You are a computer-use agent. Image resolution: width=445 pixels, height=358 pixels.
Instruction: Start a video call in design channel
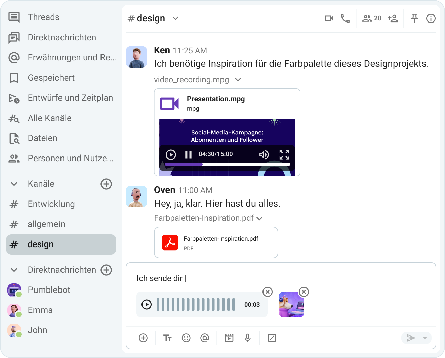(329, 18)
